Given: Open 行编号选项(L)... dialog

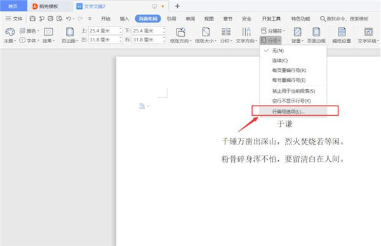Looking at the screenshot, I should pyautogui.click(x=293, y=111).
